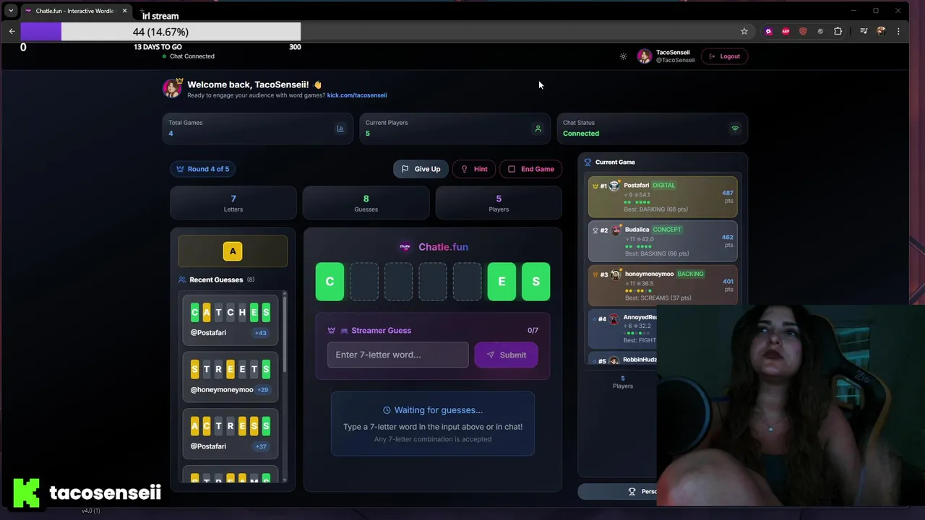End the current game with End Game

click(530, 169)
